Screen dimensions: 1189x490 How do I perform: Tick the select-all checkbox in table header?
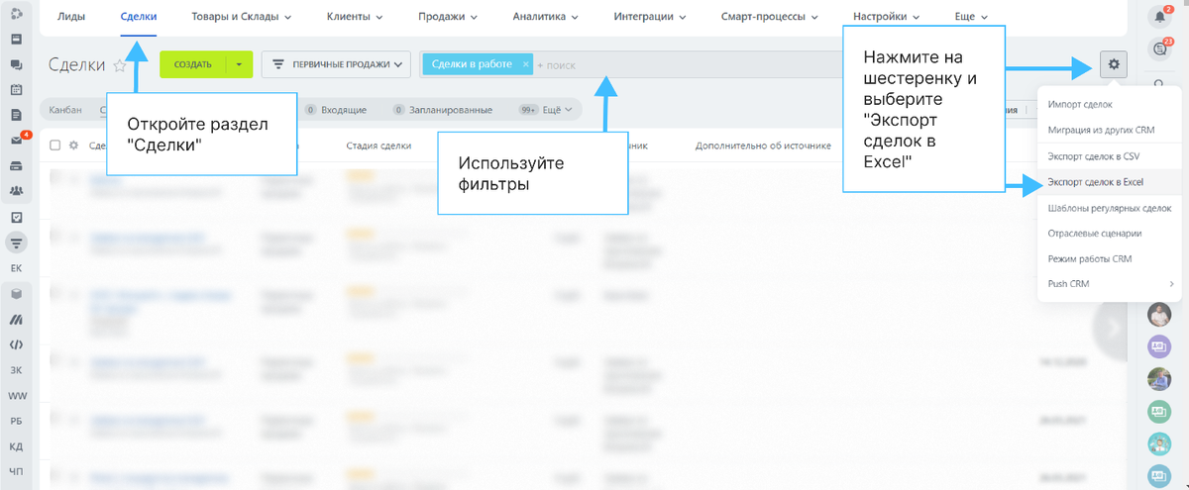click(55, 146)
